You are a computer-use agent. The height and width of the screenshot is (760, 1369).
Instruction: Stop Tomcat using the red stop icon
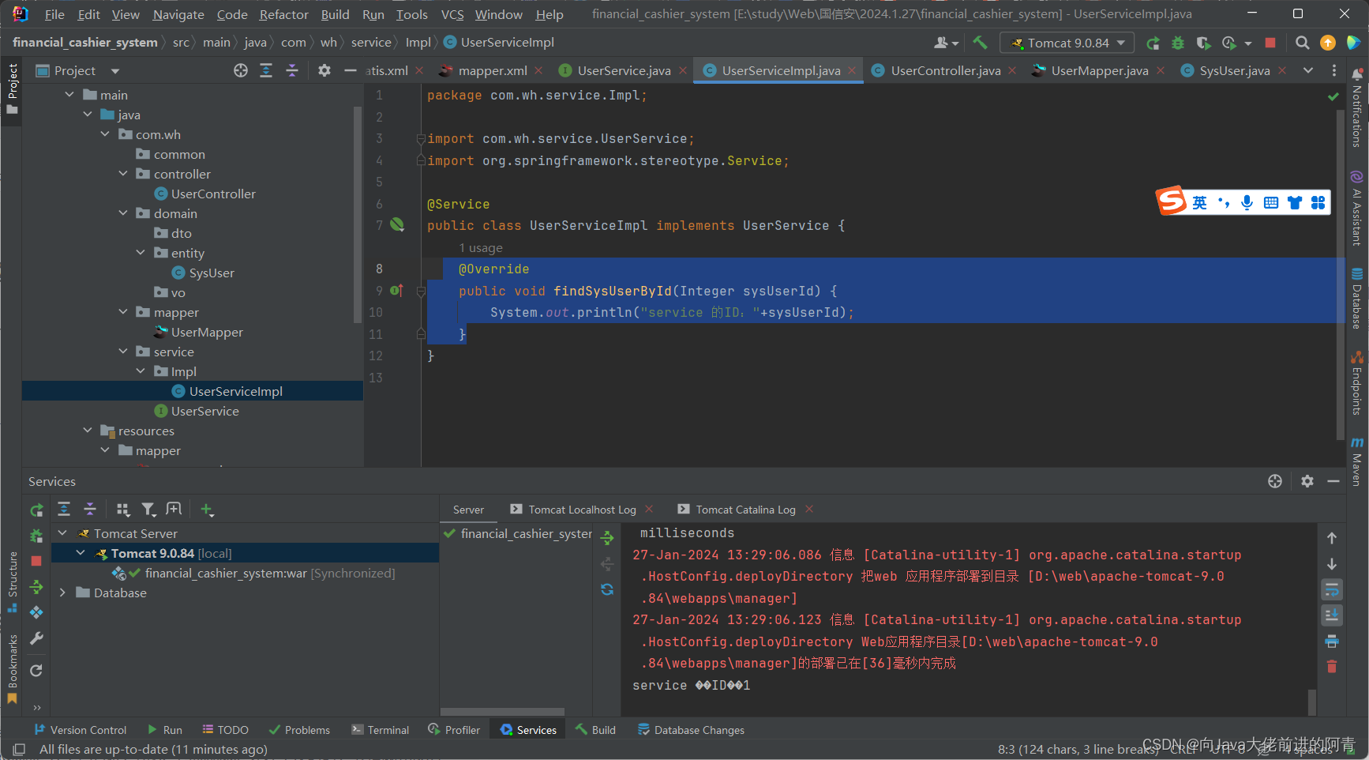point(1270,43)
